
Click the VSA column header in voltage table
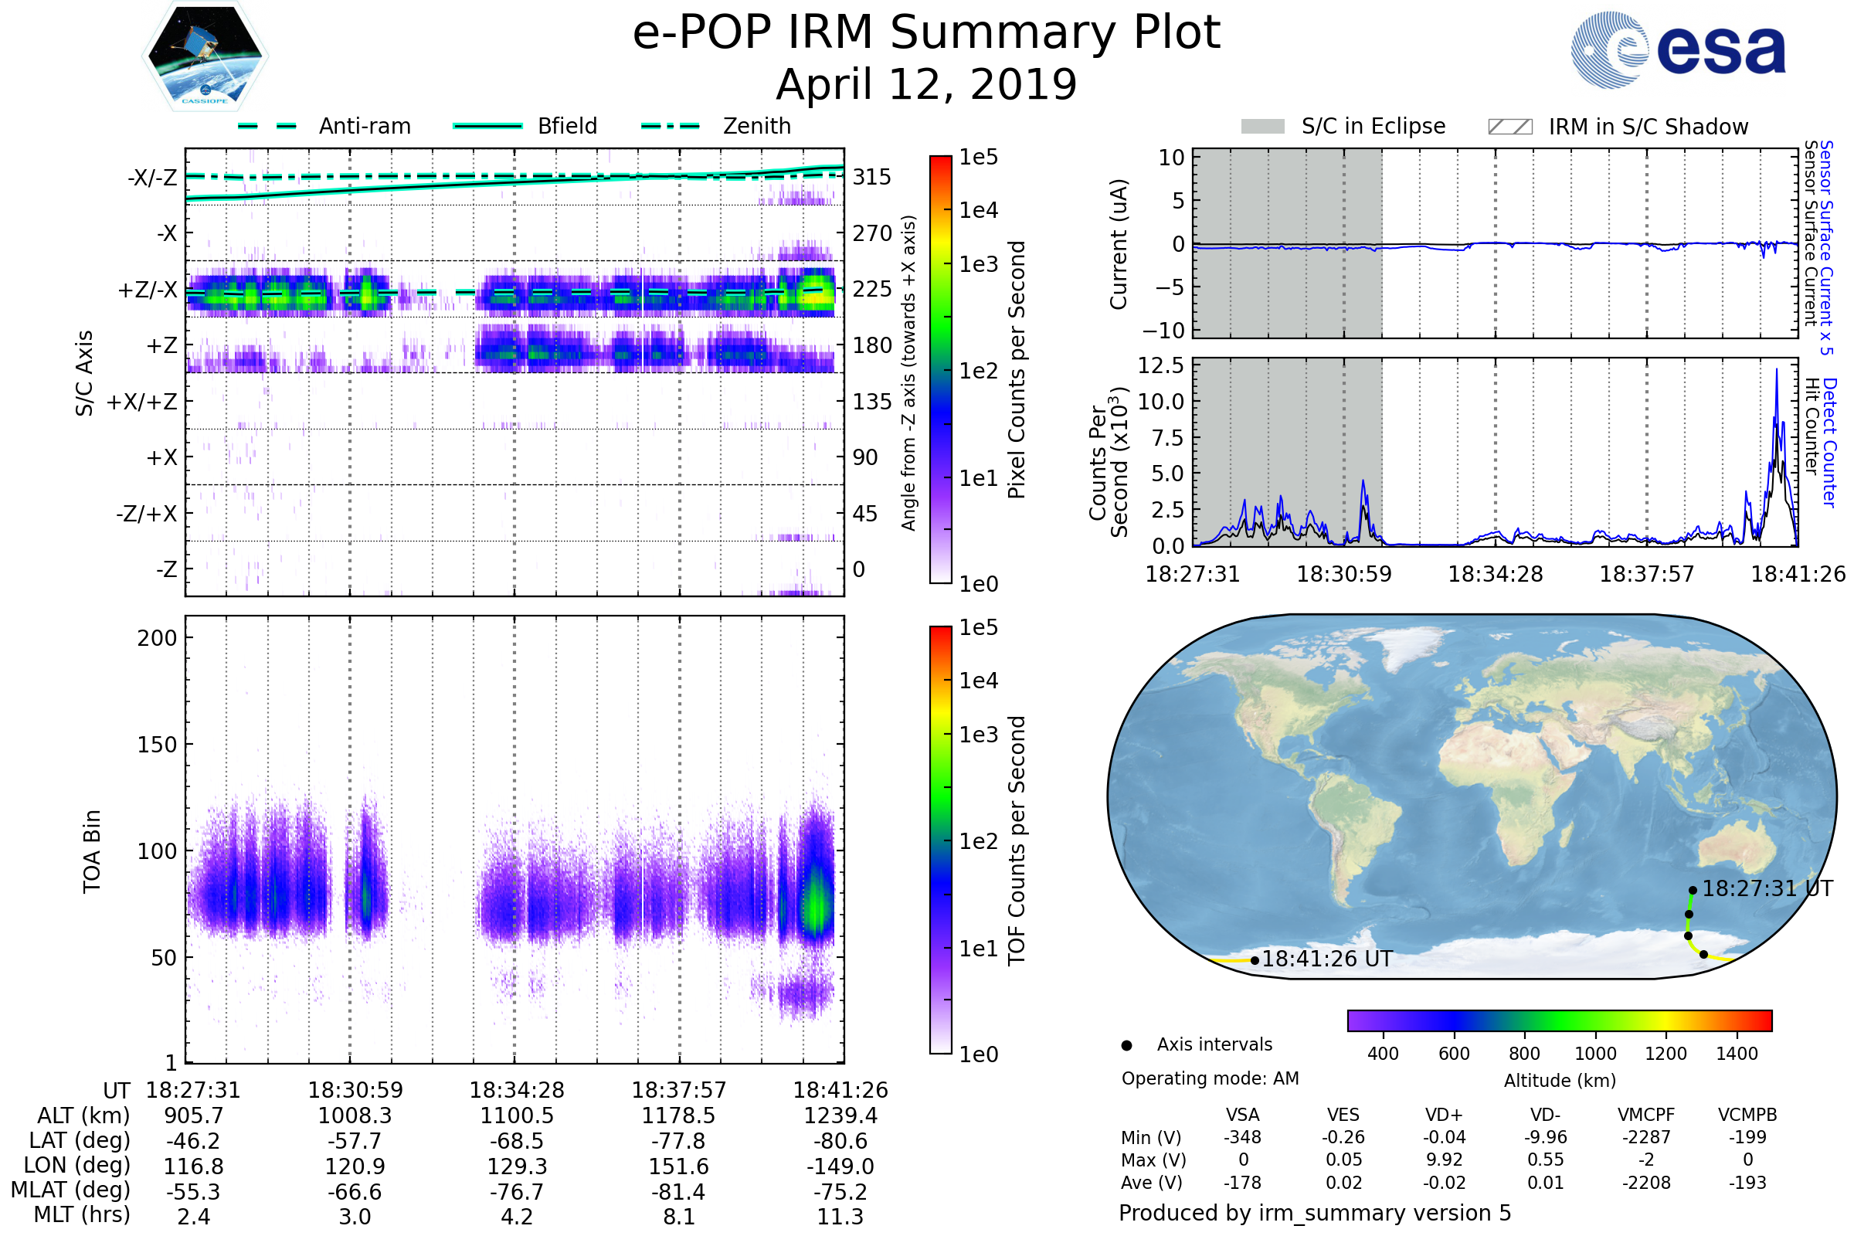click(1242, 1115)
